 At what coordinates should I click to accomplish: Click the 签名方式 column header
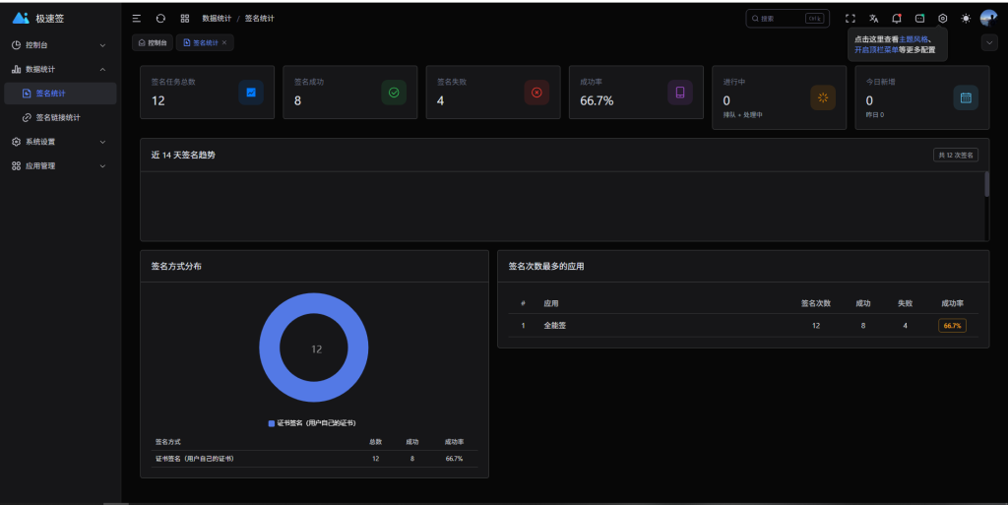167,442
